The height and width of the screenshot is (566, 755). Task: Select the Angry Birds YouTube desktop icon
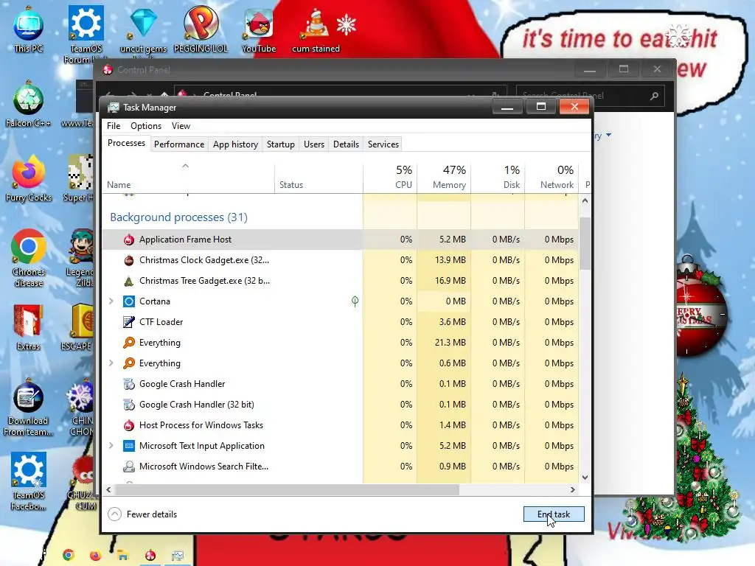coord(259,31)
